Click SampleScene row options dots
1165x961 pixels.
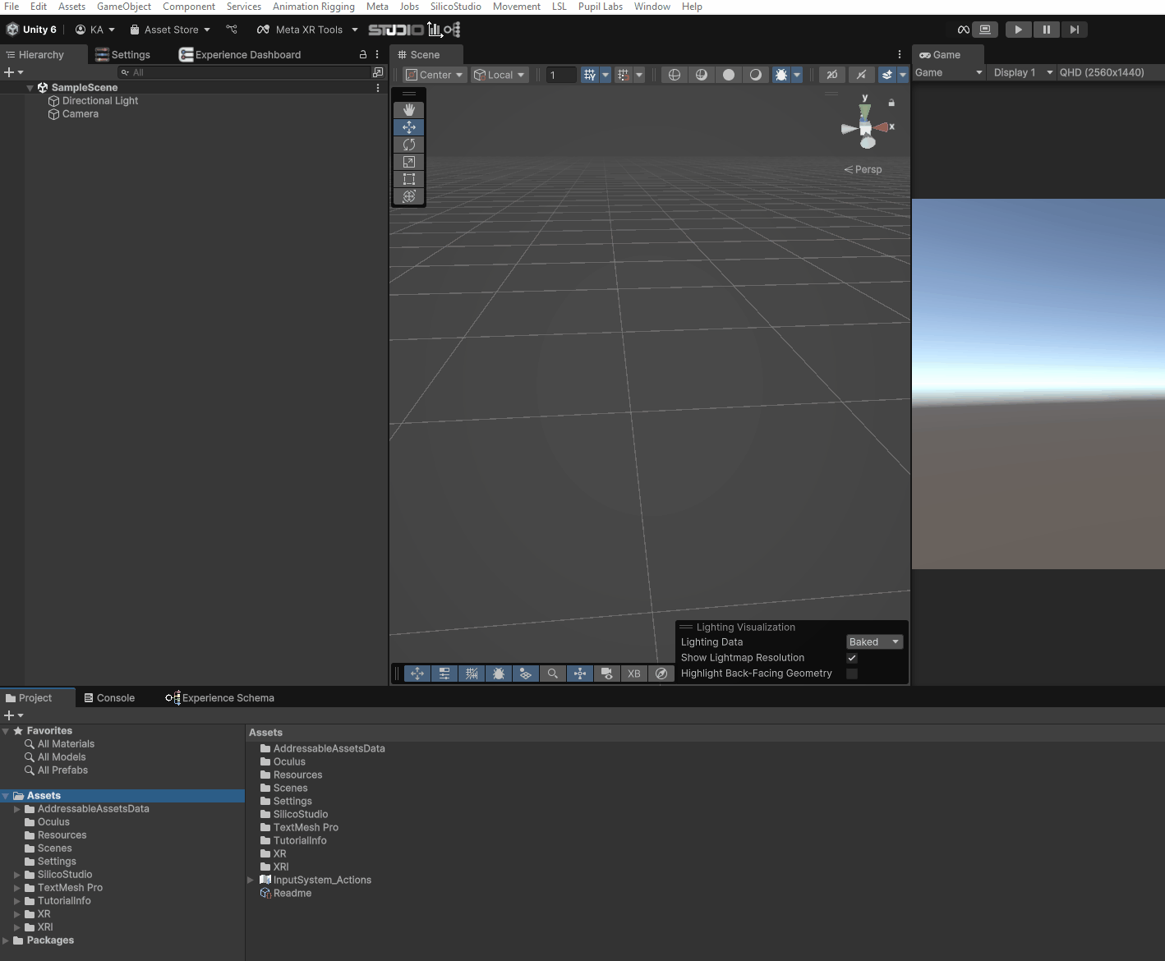(x=378, y=87)
